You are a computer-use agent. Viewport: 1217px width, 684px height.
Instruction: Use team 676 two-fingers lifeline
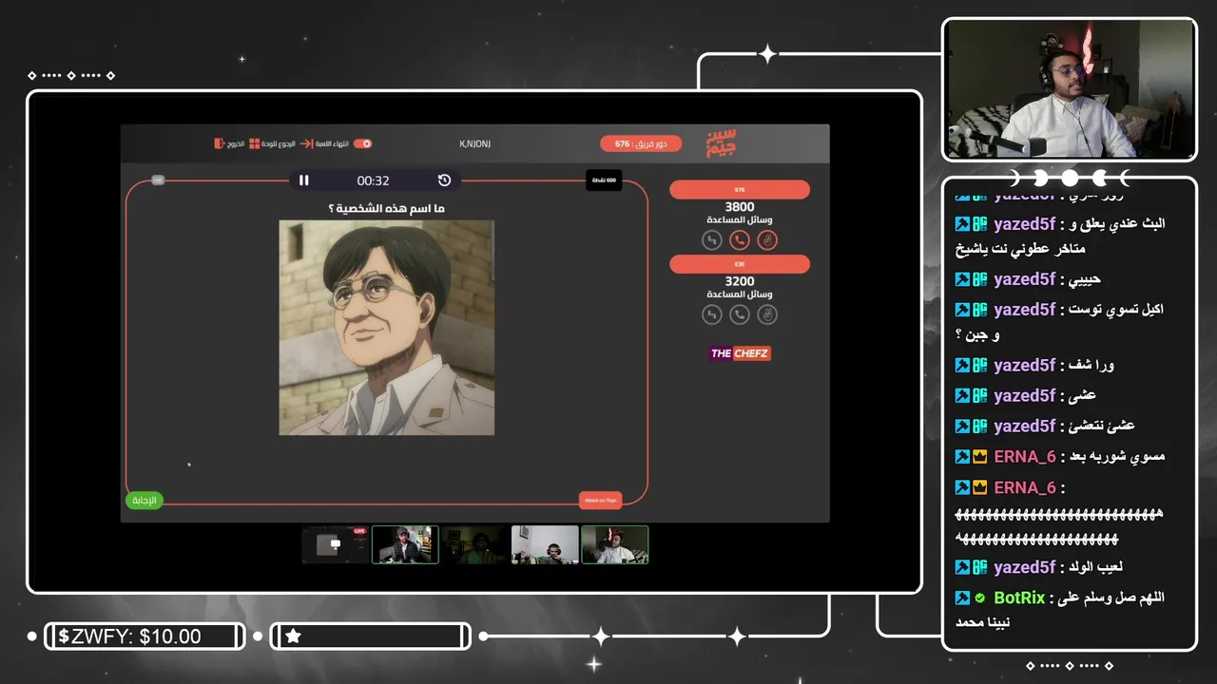(767, 240)
